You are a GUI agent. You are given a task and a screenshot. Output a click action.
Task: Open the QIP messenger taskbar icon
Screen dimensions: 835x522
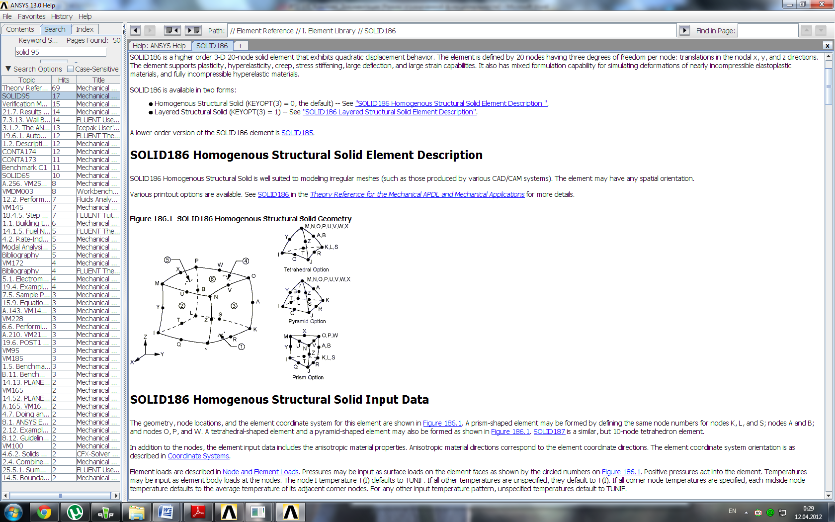[x=106, y=512]
